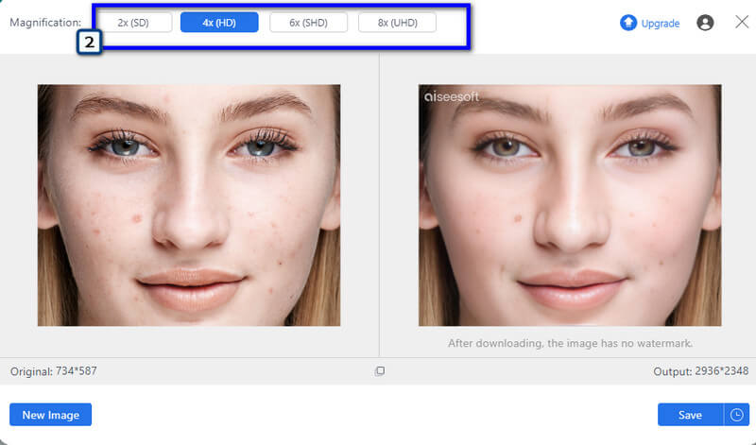Click the original face photo preview
Image resolution: width=756 pixels, height=445 pixels.
pos(188,205)
